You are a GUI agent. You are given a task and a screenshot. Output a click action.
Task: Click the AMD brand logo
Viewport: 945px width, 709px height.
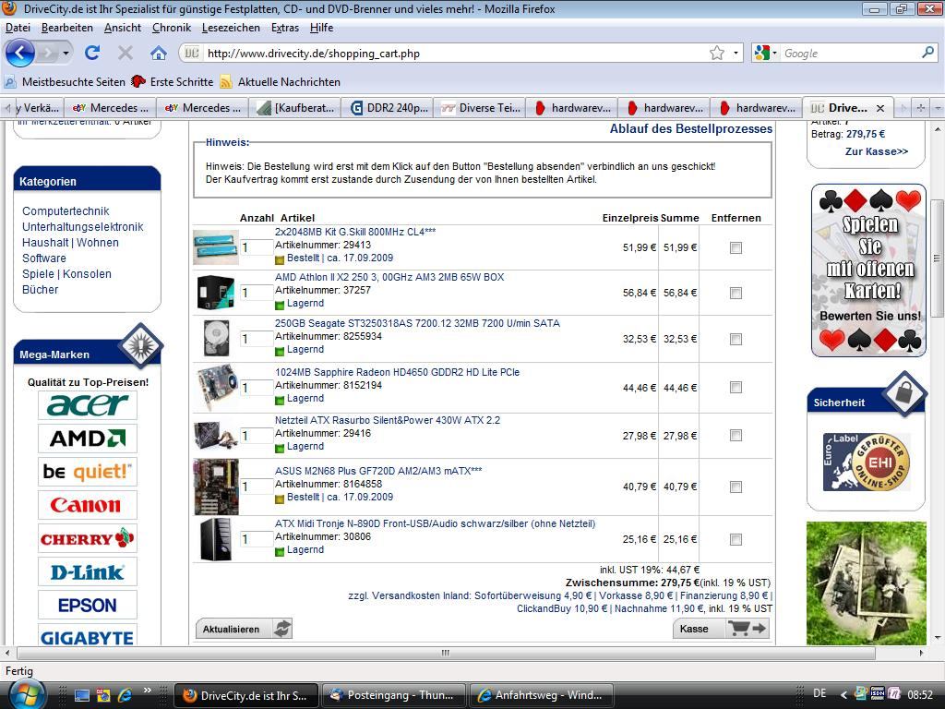88,439
